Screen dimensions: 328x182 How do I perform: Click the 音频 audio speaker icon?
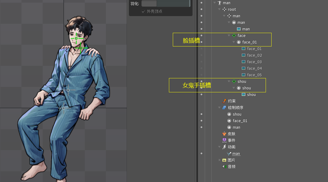point(224,167)
